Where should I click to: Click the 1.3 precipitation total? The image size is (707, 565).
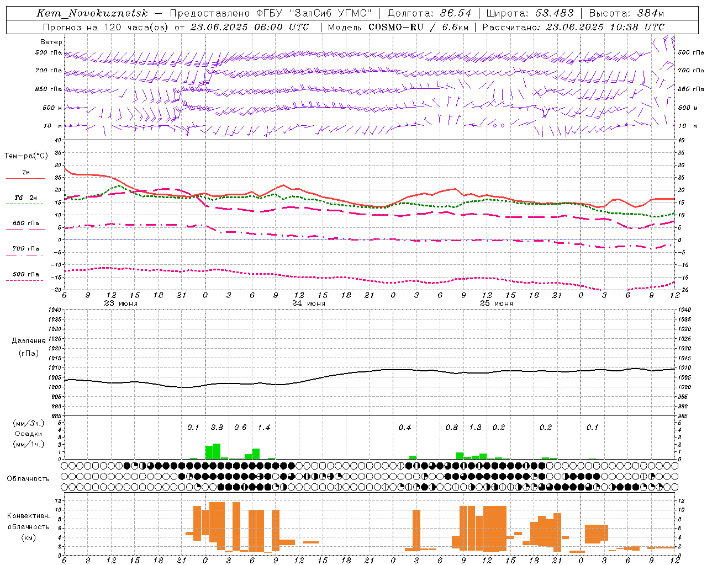tap(475, 428)
